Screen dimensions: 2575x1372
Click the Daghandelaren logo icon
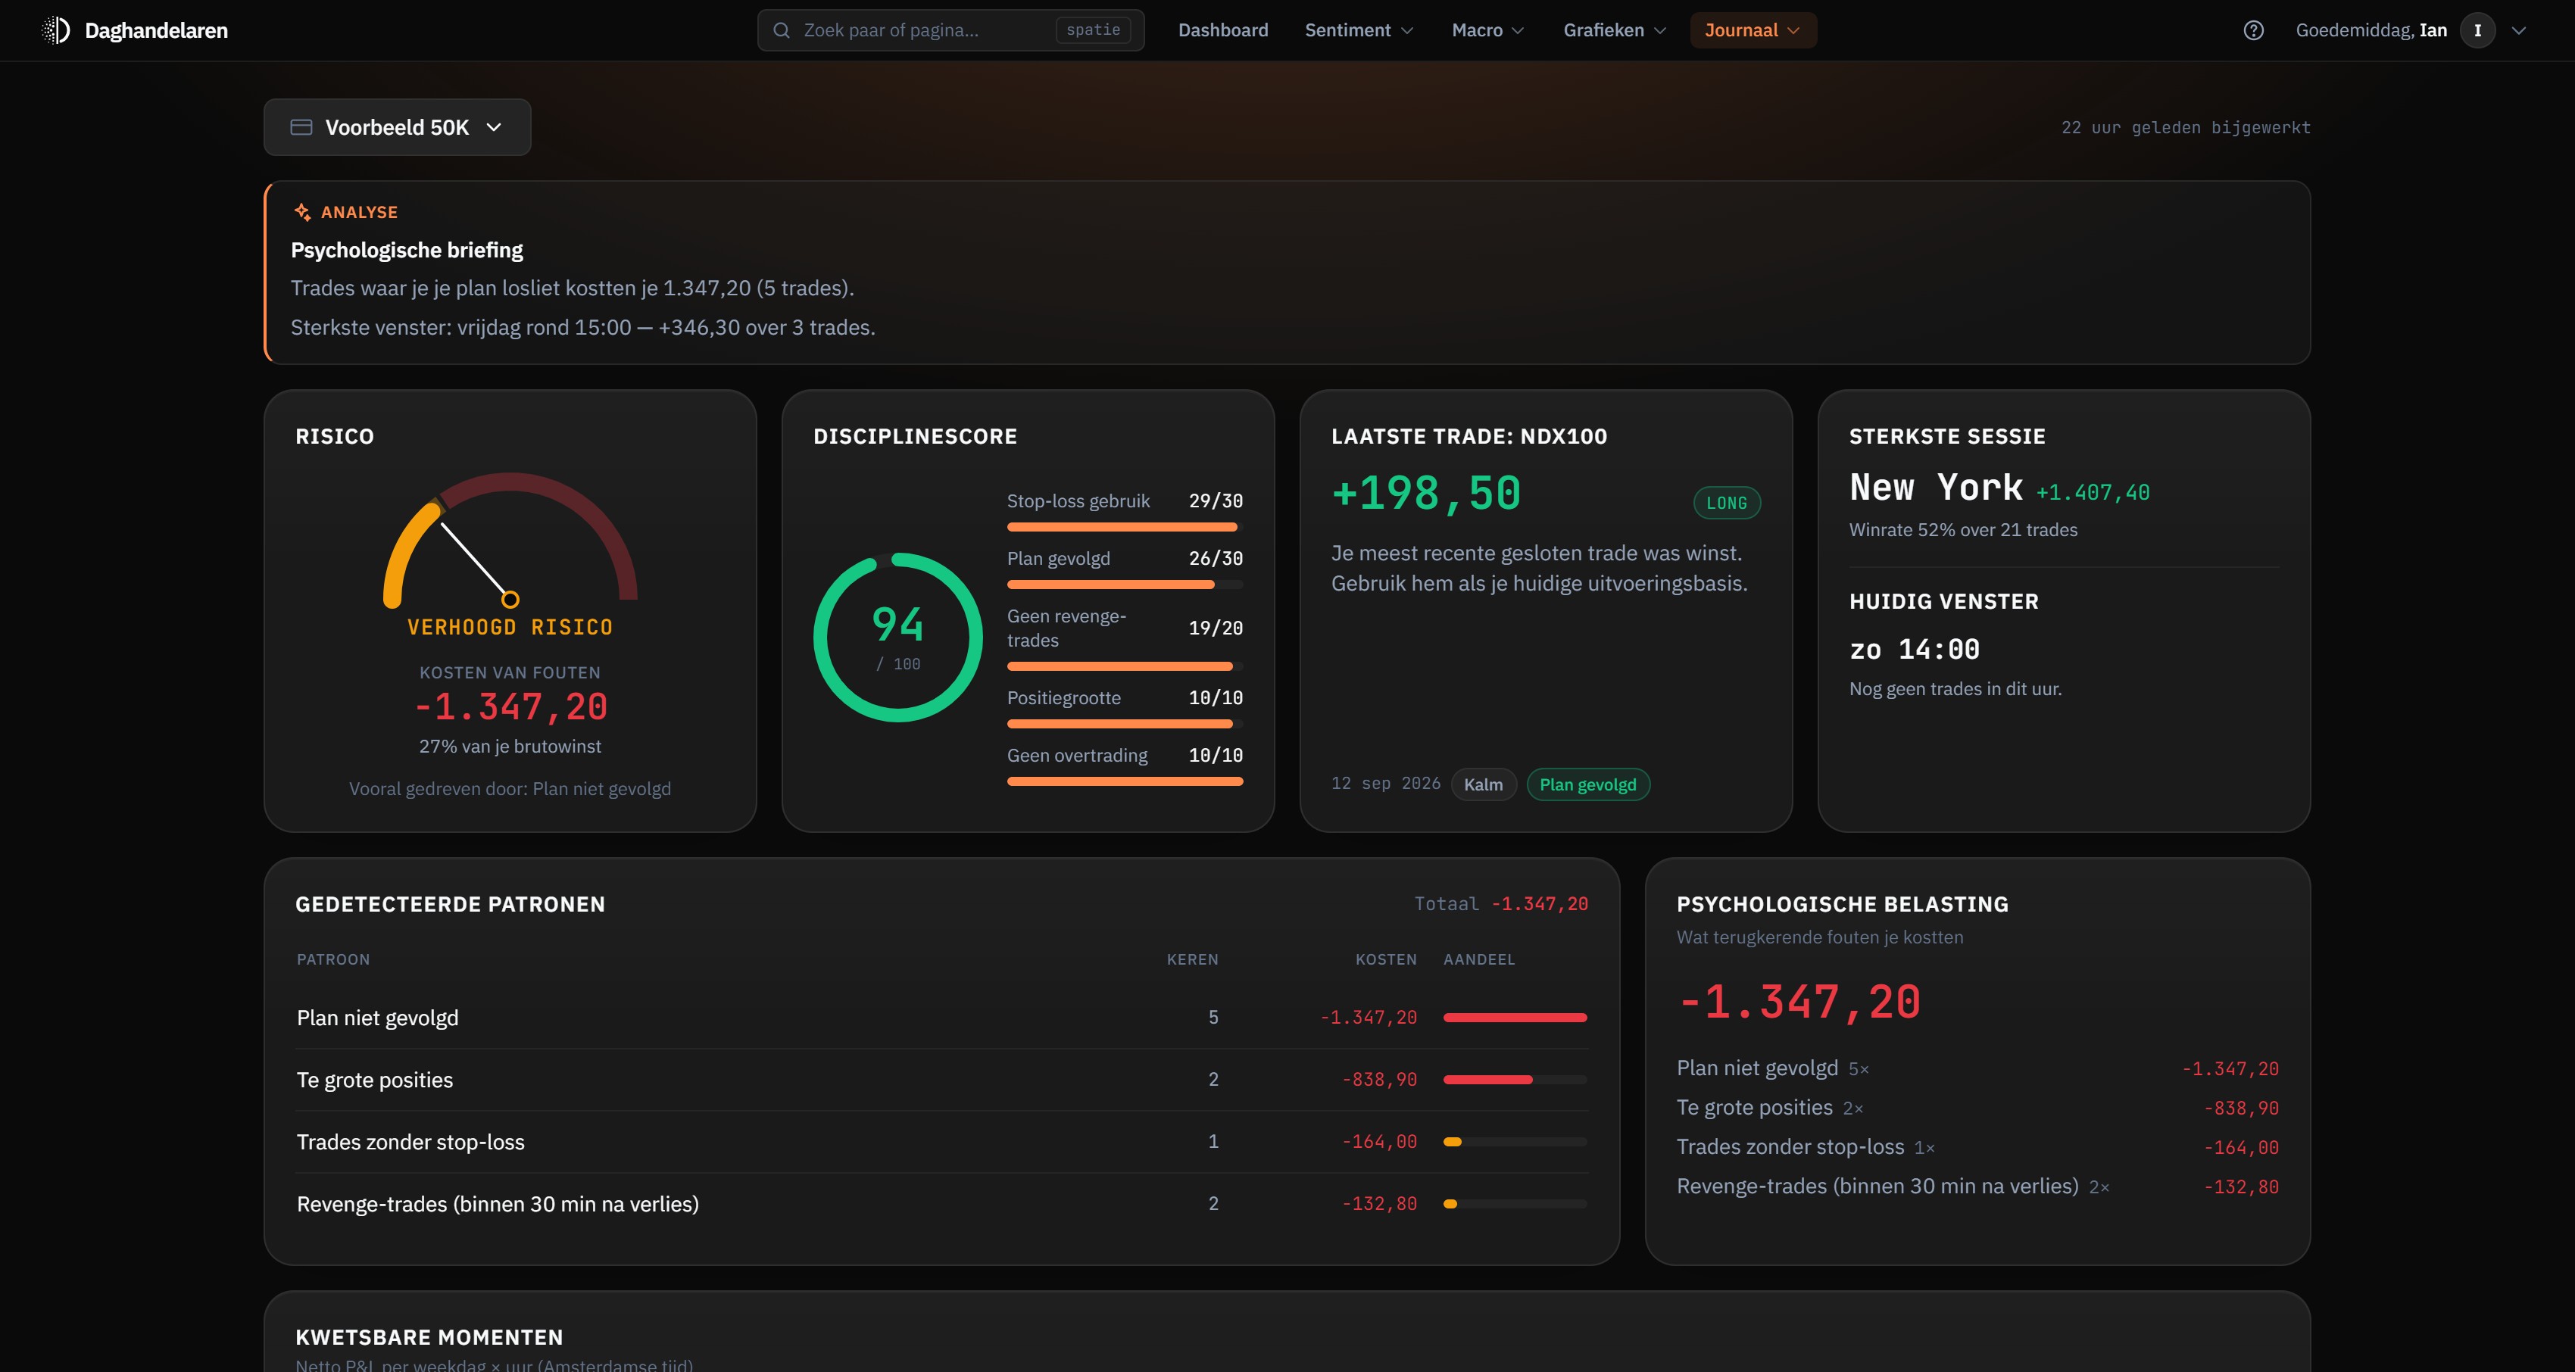click(56, 30)
